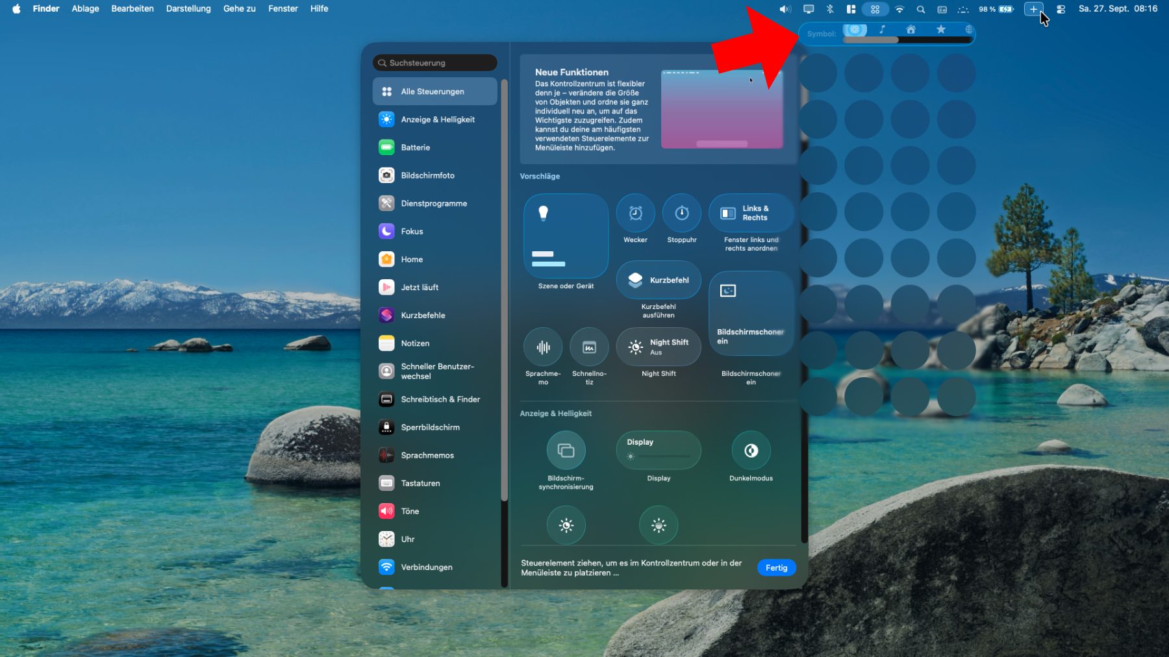Image resolution: width=1169 pixels, height=657 pixels.
Task: Click the Sprachmemo waveform icon
Action: click(543, 347)
